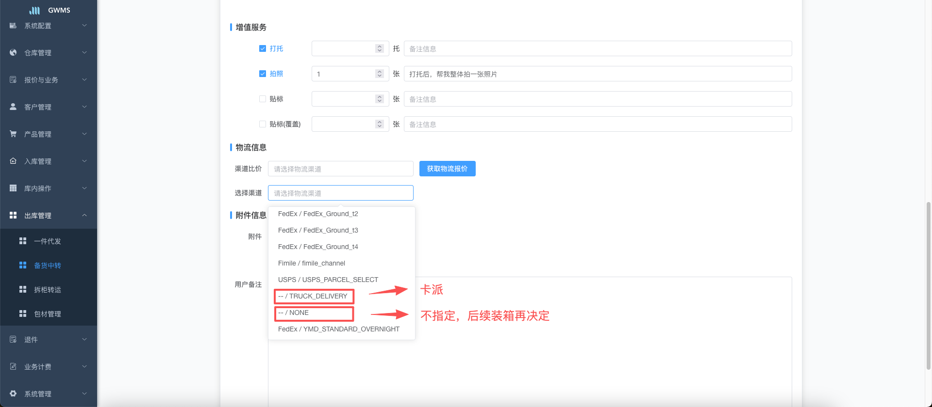Click the 拆柜转运 submenu icon

[x=23, y=289]
